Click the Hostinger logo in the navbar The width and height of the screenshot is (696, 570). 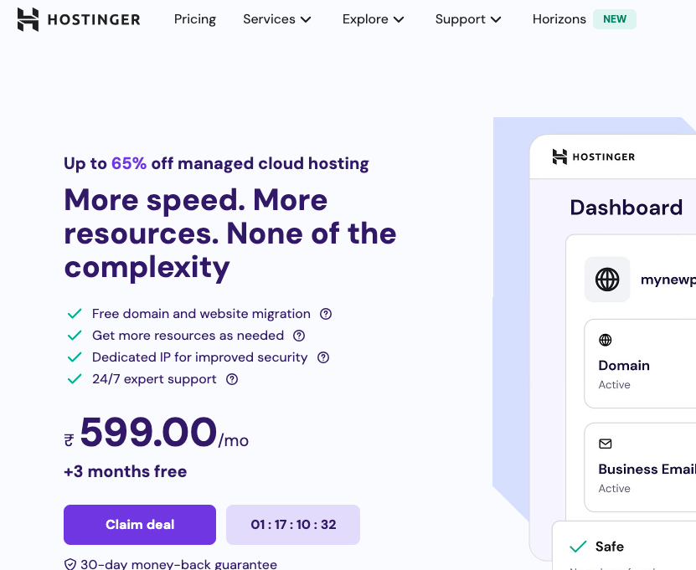tap(79, 18)
